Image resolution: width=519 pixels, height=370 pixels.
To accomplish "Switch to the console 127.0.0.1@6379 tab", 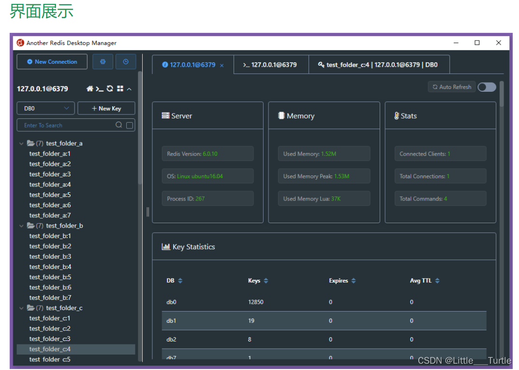I will [271, 65].
